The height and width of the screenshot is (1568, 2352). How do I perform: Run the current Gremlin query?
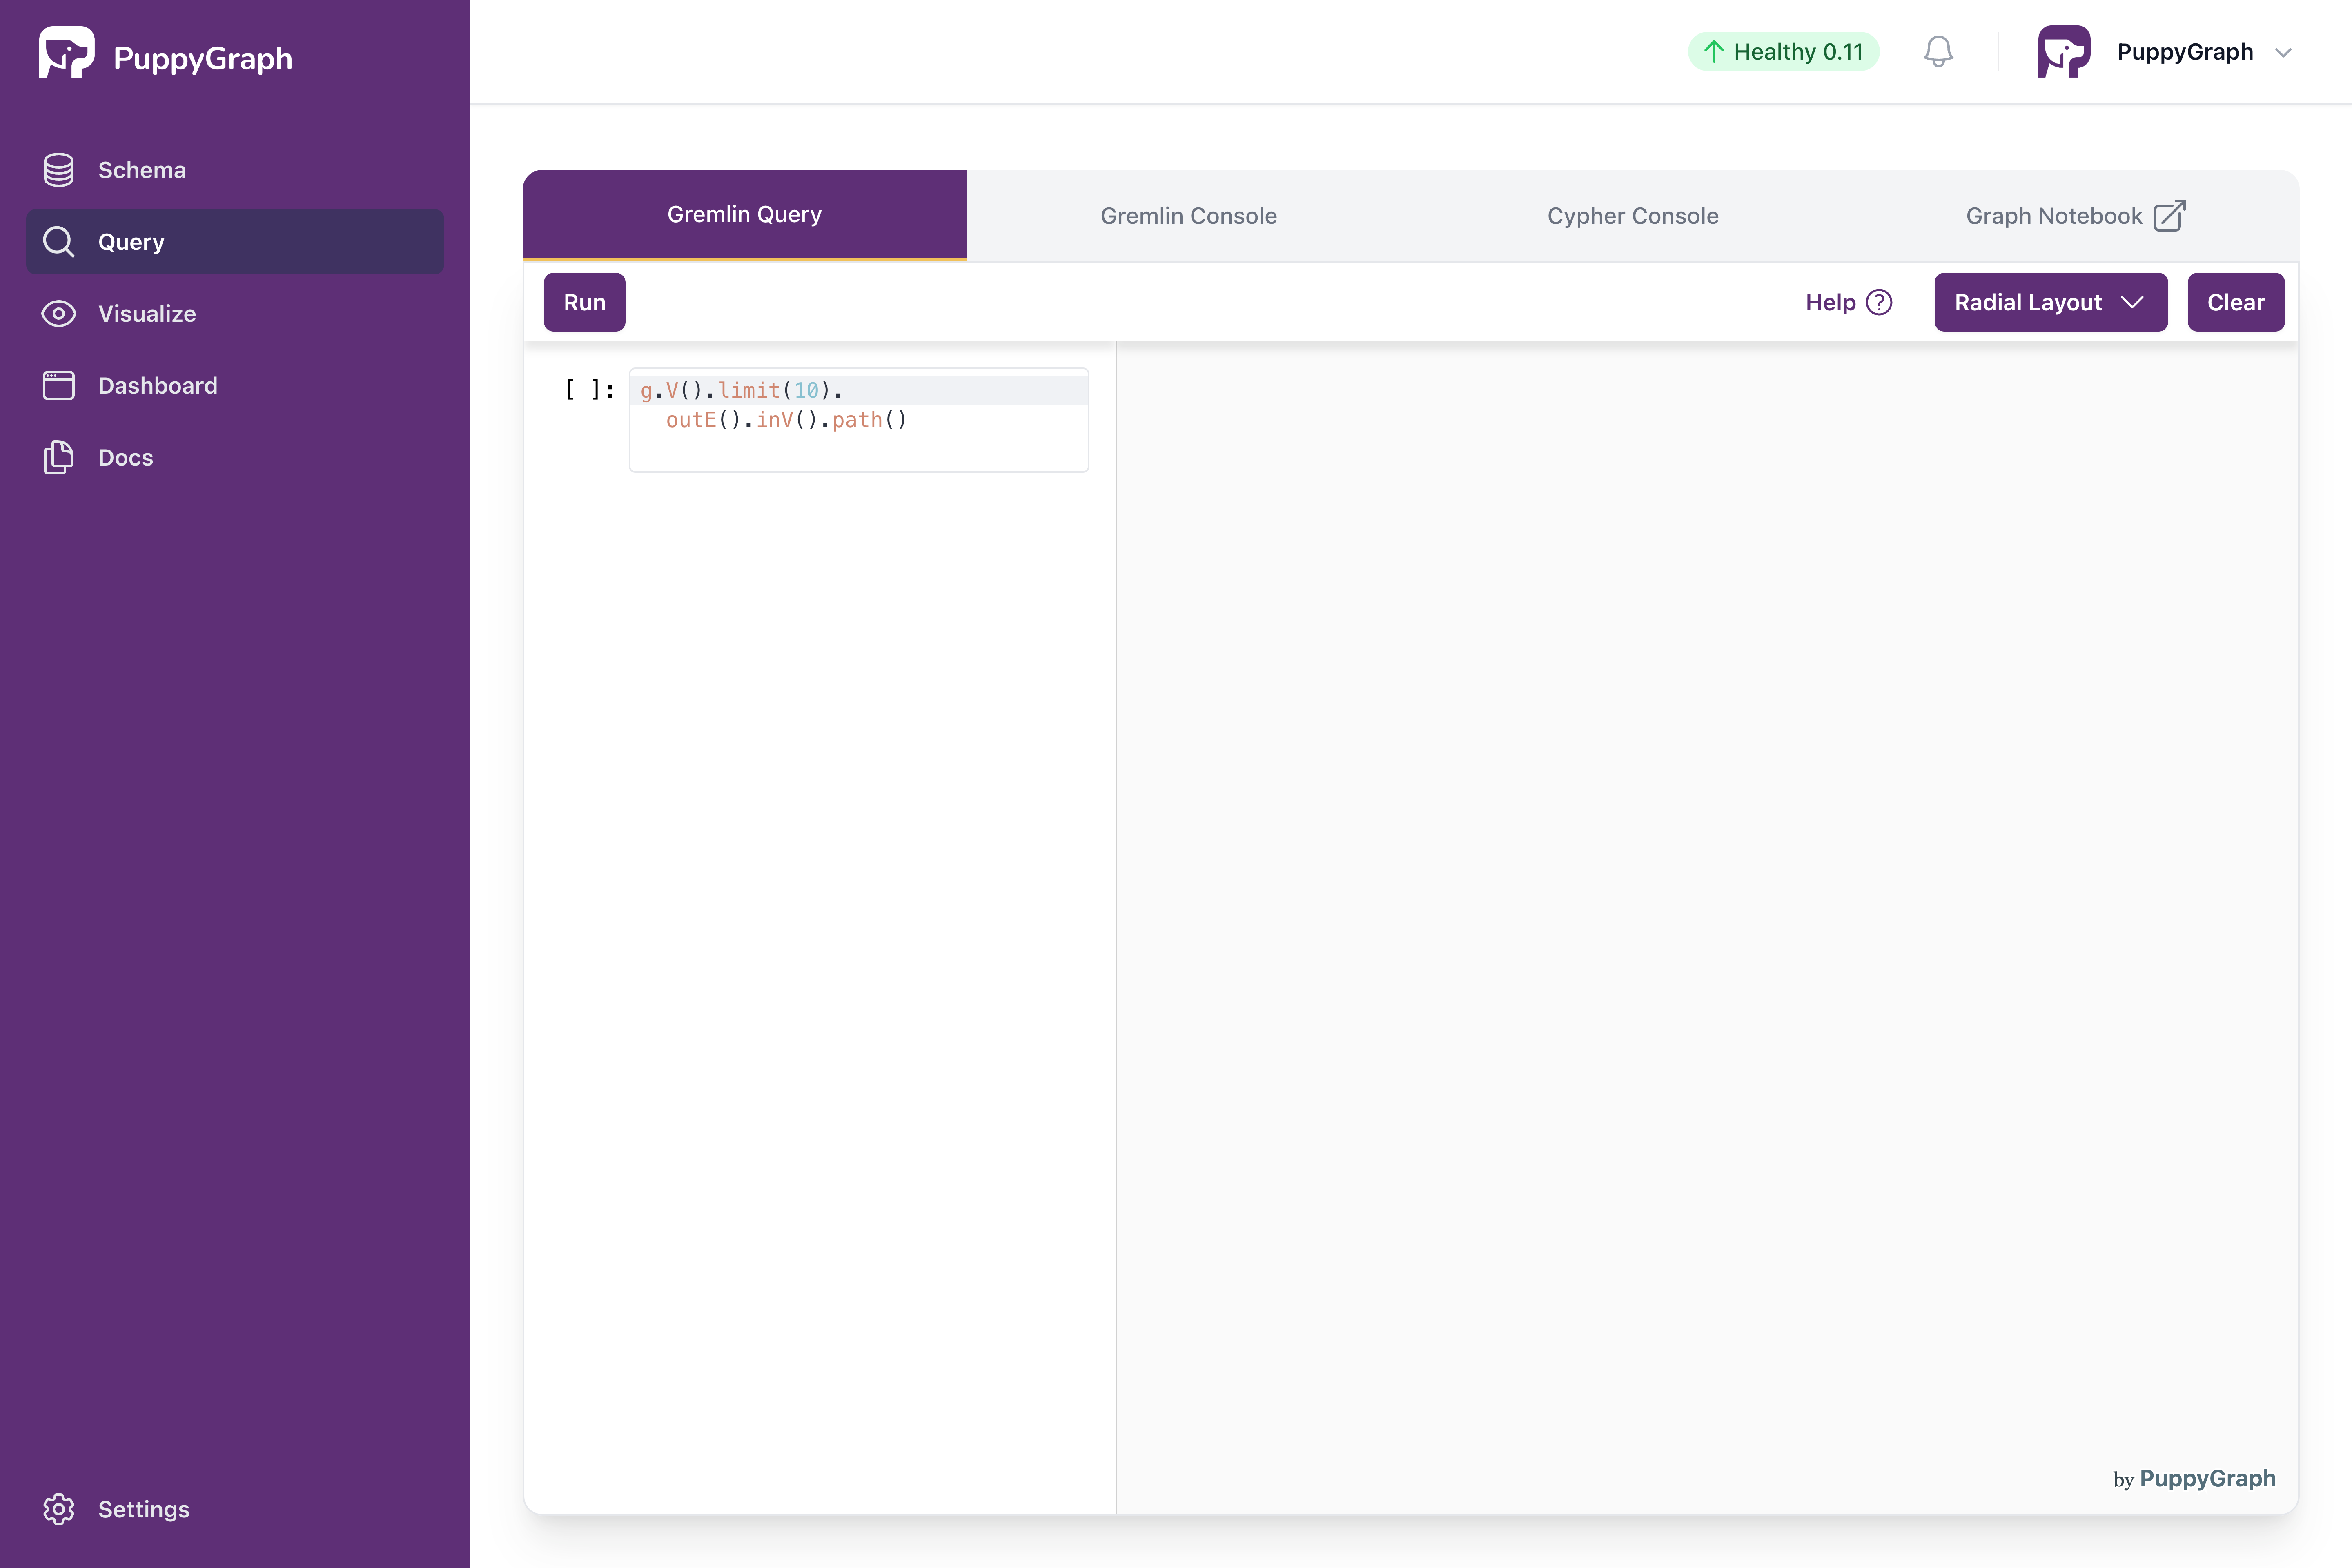(x=584, y=301)
